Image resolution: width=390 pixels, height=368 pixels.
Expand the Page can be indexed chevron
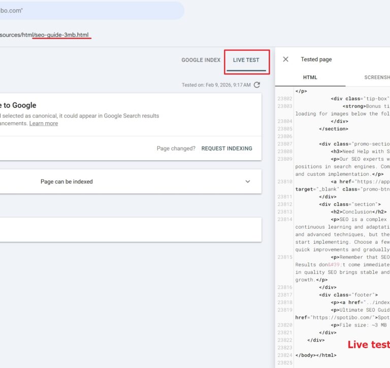point(248,181)
